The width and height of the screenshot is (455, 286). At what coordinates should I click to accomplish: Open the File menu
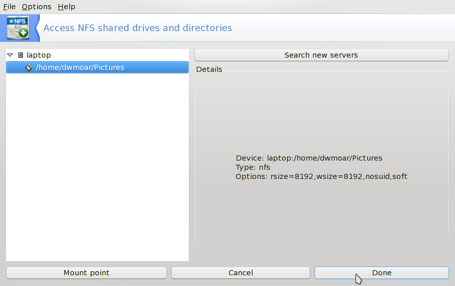pyautogui.click(x=9, y=7)
